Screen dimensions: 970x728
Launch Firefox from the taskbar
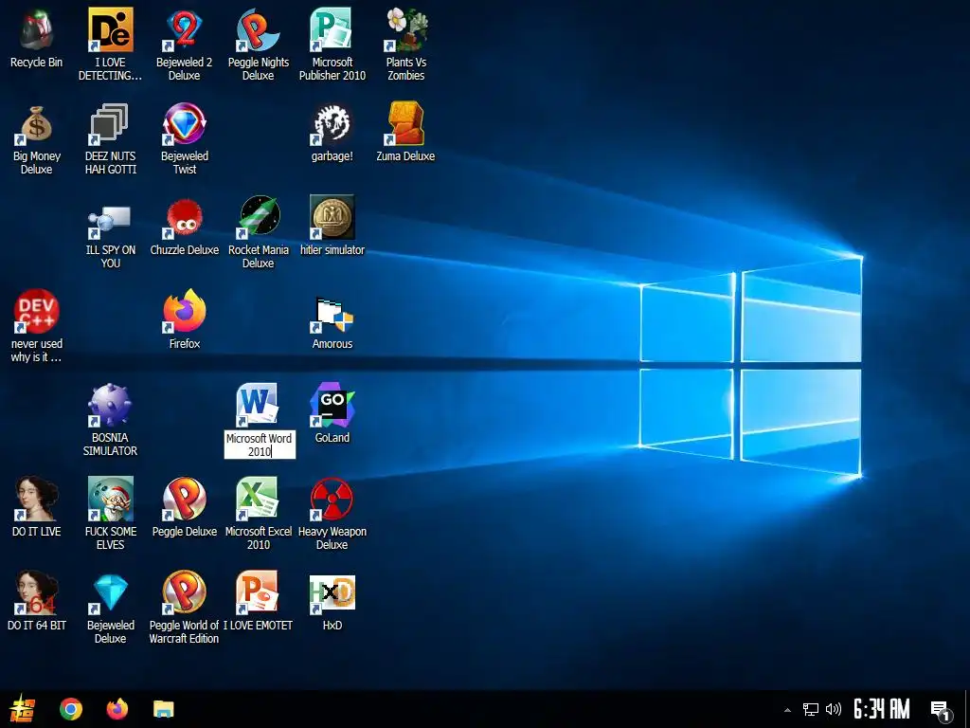[117, 709]
